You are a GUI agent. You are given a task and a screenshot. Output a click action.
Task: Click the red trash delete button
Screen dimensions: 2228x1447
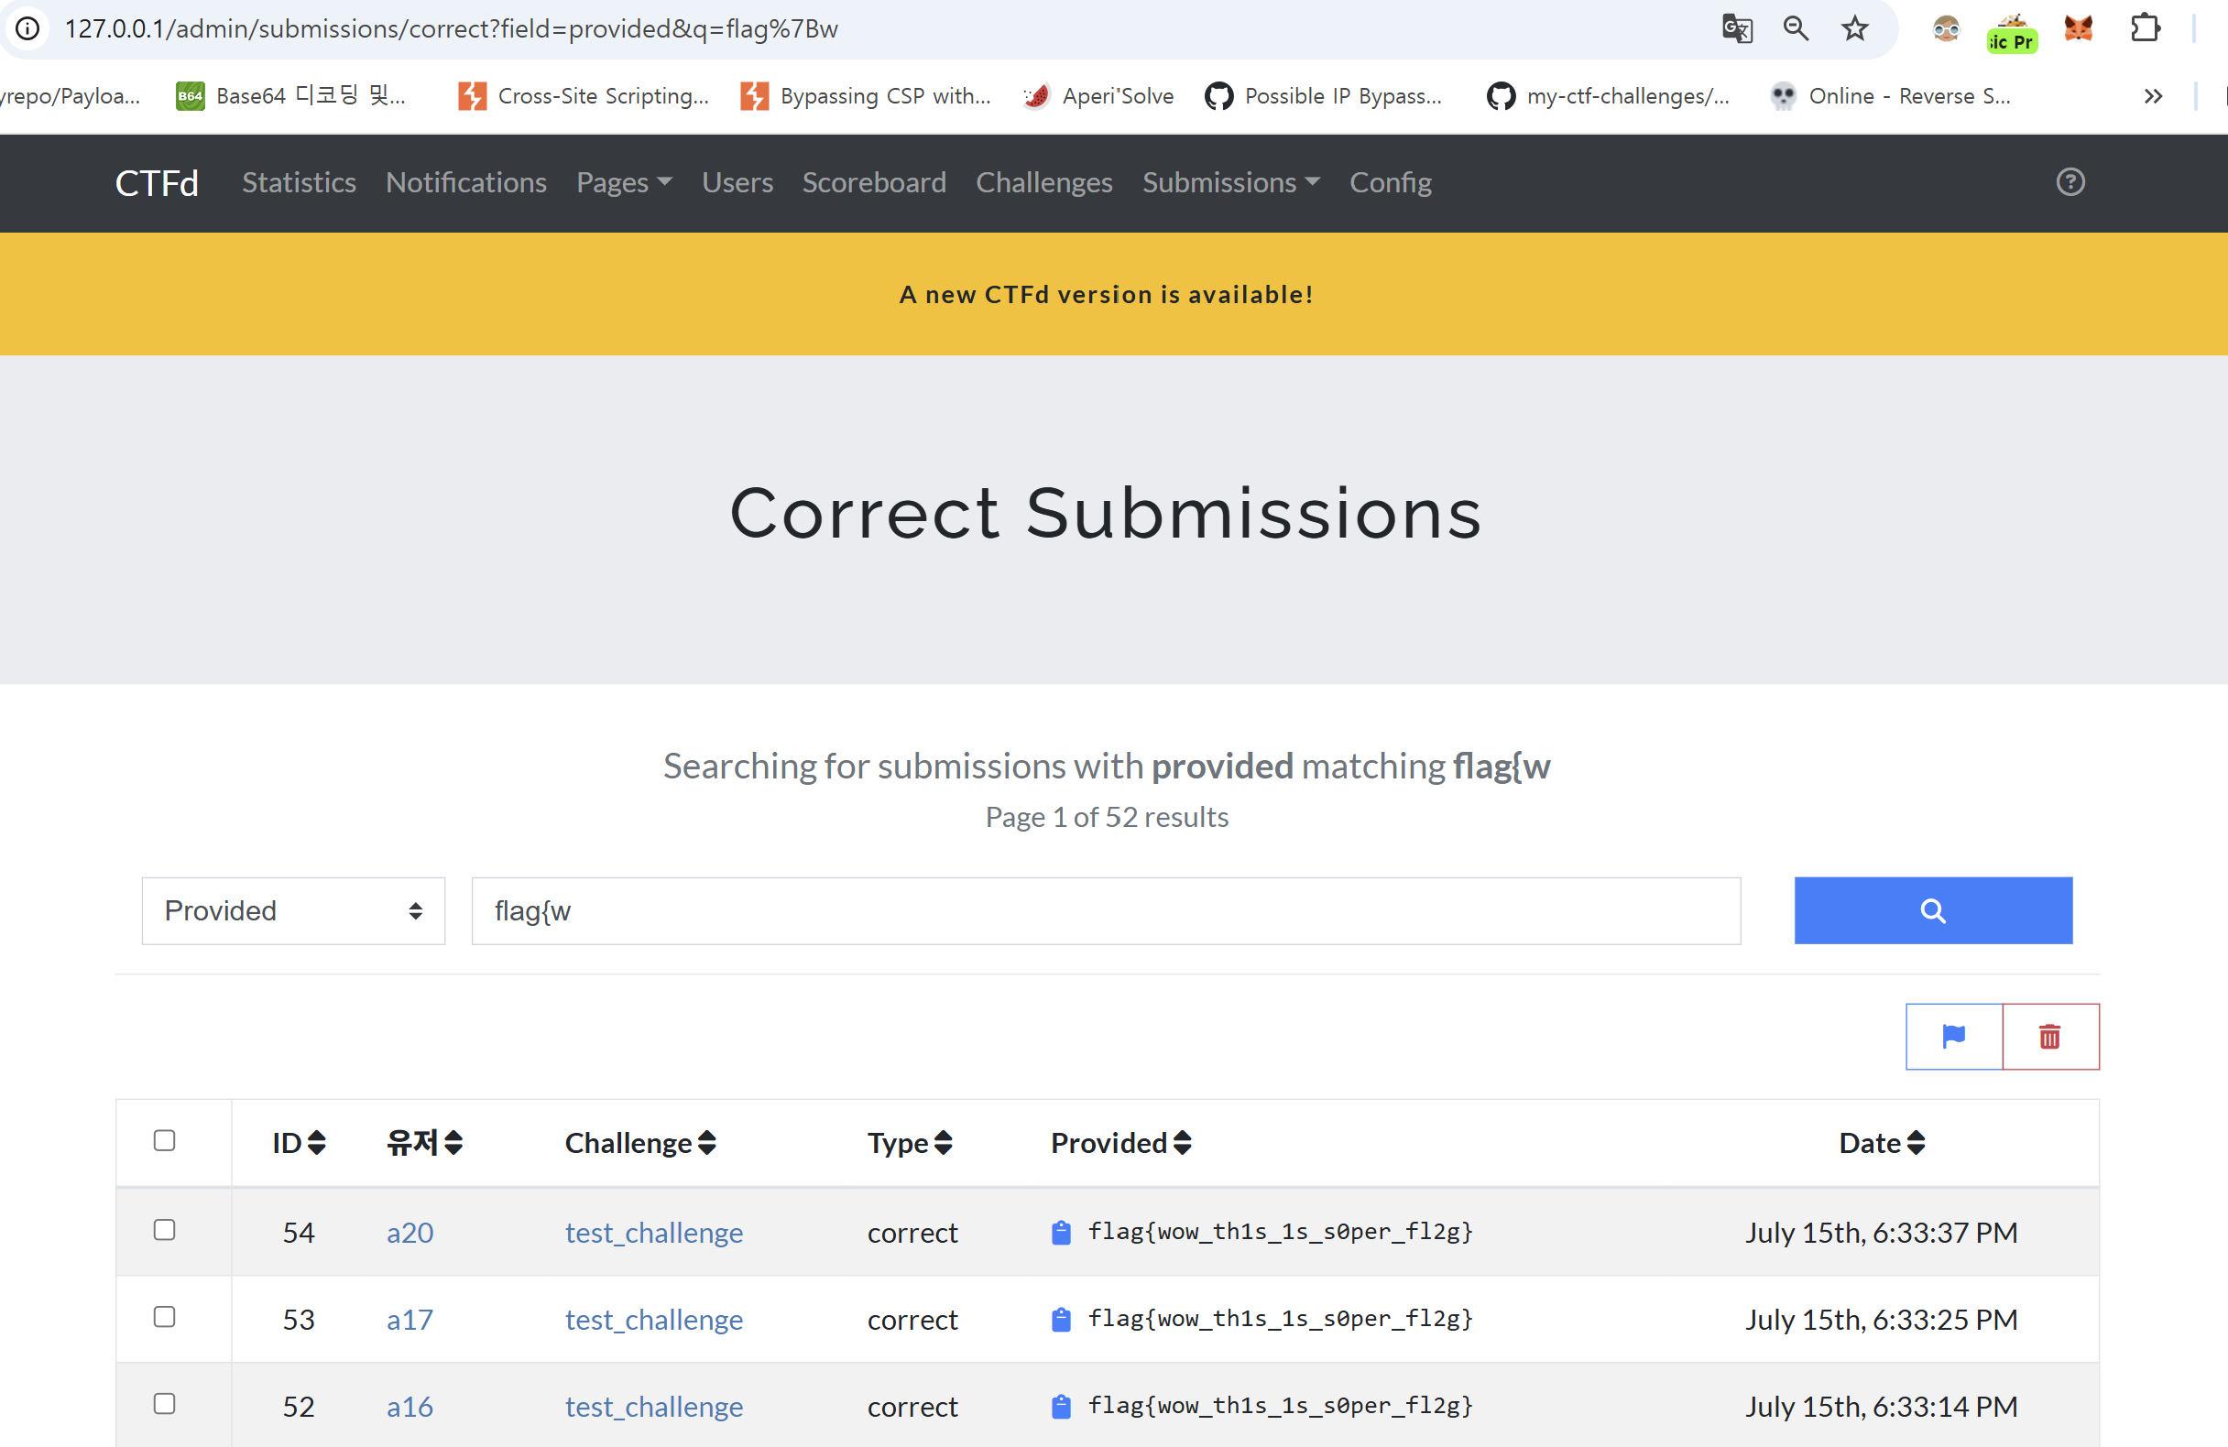tap(2050, 1036)
